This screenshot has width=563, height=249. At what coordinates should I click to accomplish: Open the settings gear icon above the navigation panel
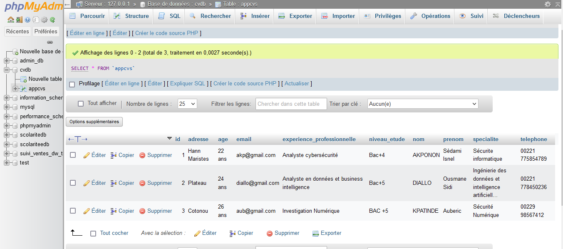[44, 20]
